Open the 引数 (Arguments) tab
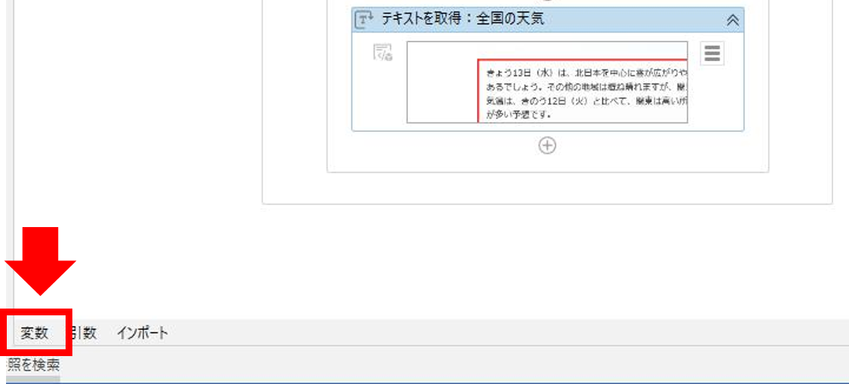This screenshot has height=384, width=849. click(84, 333)
